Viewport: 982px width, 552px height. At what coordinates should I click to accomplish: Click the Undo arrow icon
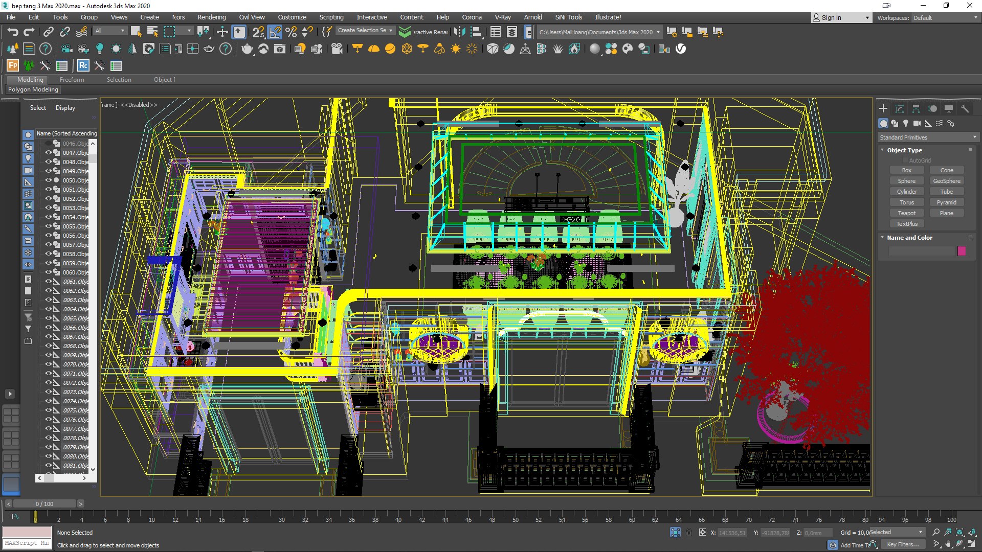[12, 32]
